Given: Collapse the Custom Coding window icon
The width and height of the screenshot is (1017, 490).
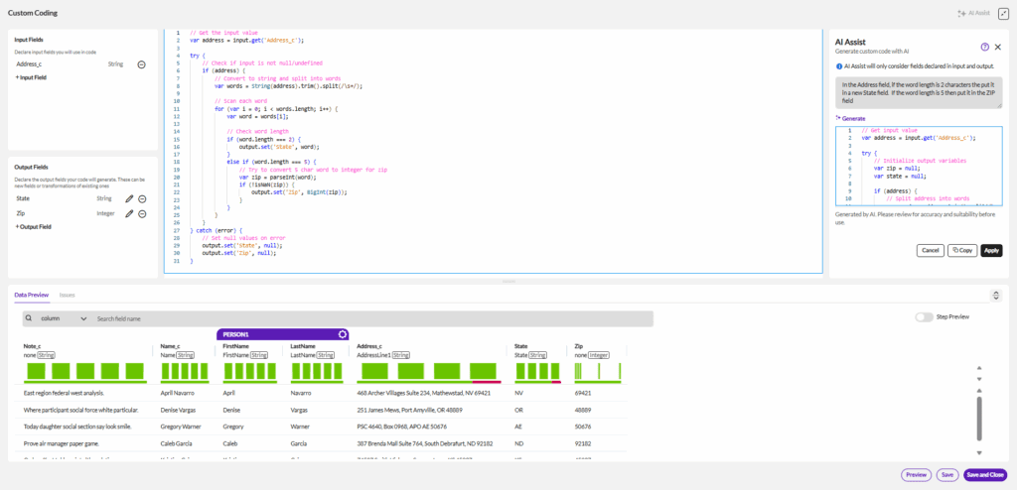Looking at the screenshot, I should click(x=1003, y=13).
